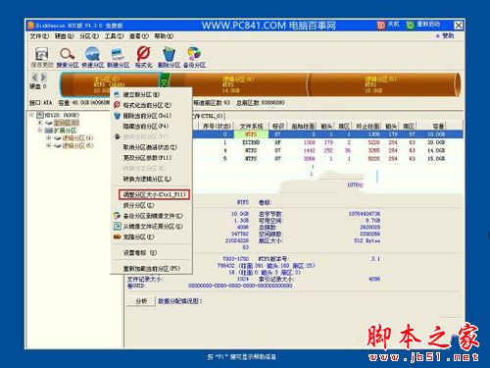
Task: Click icon beside 建立新分区 menu entry
Action: [118, 94]
